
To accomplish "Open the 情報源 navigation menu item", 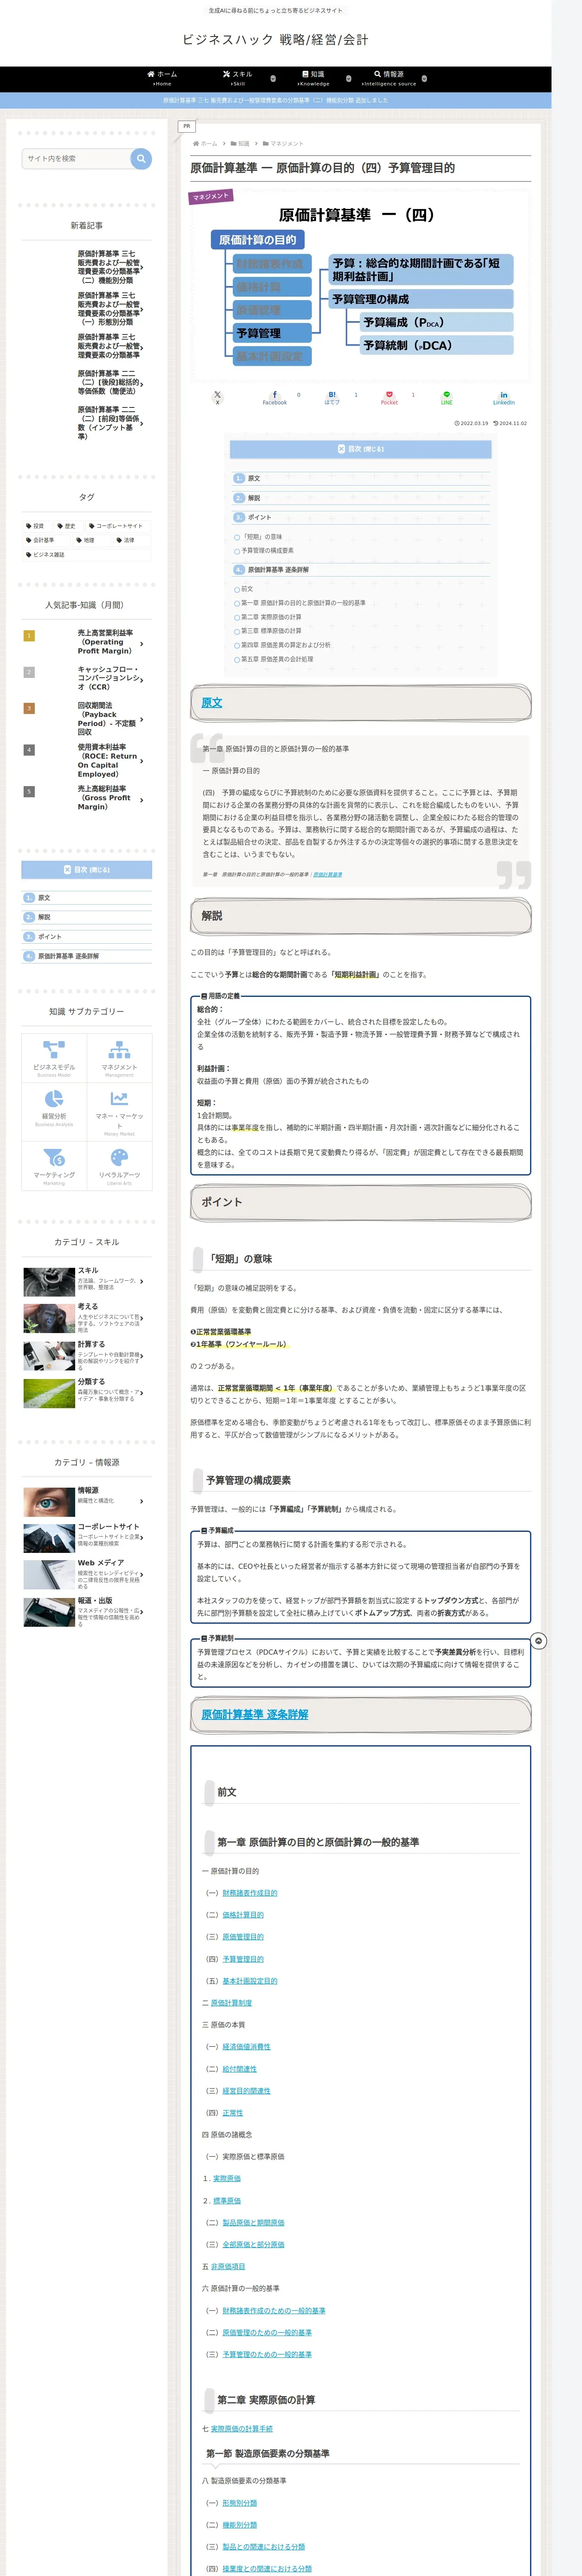I will point(389,78).
